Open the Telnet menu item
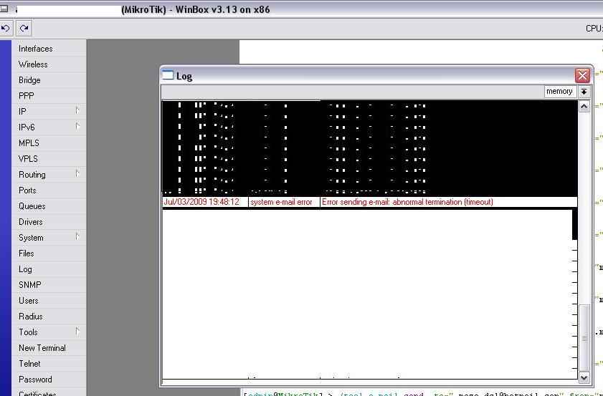The image size is (603, 396). click(x=49, y=363)
